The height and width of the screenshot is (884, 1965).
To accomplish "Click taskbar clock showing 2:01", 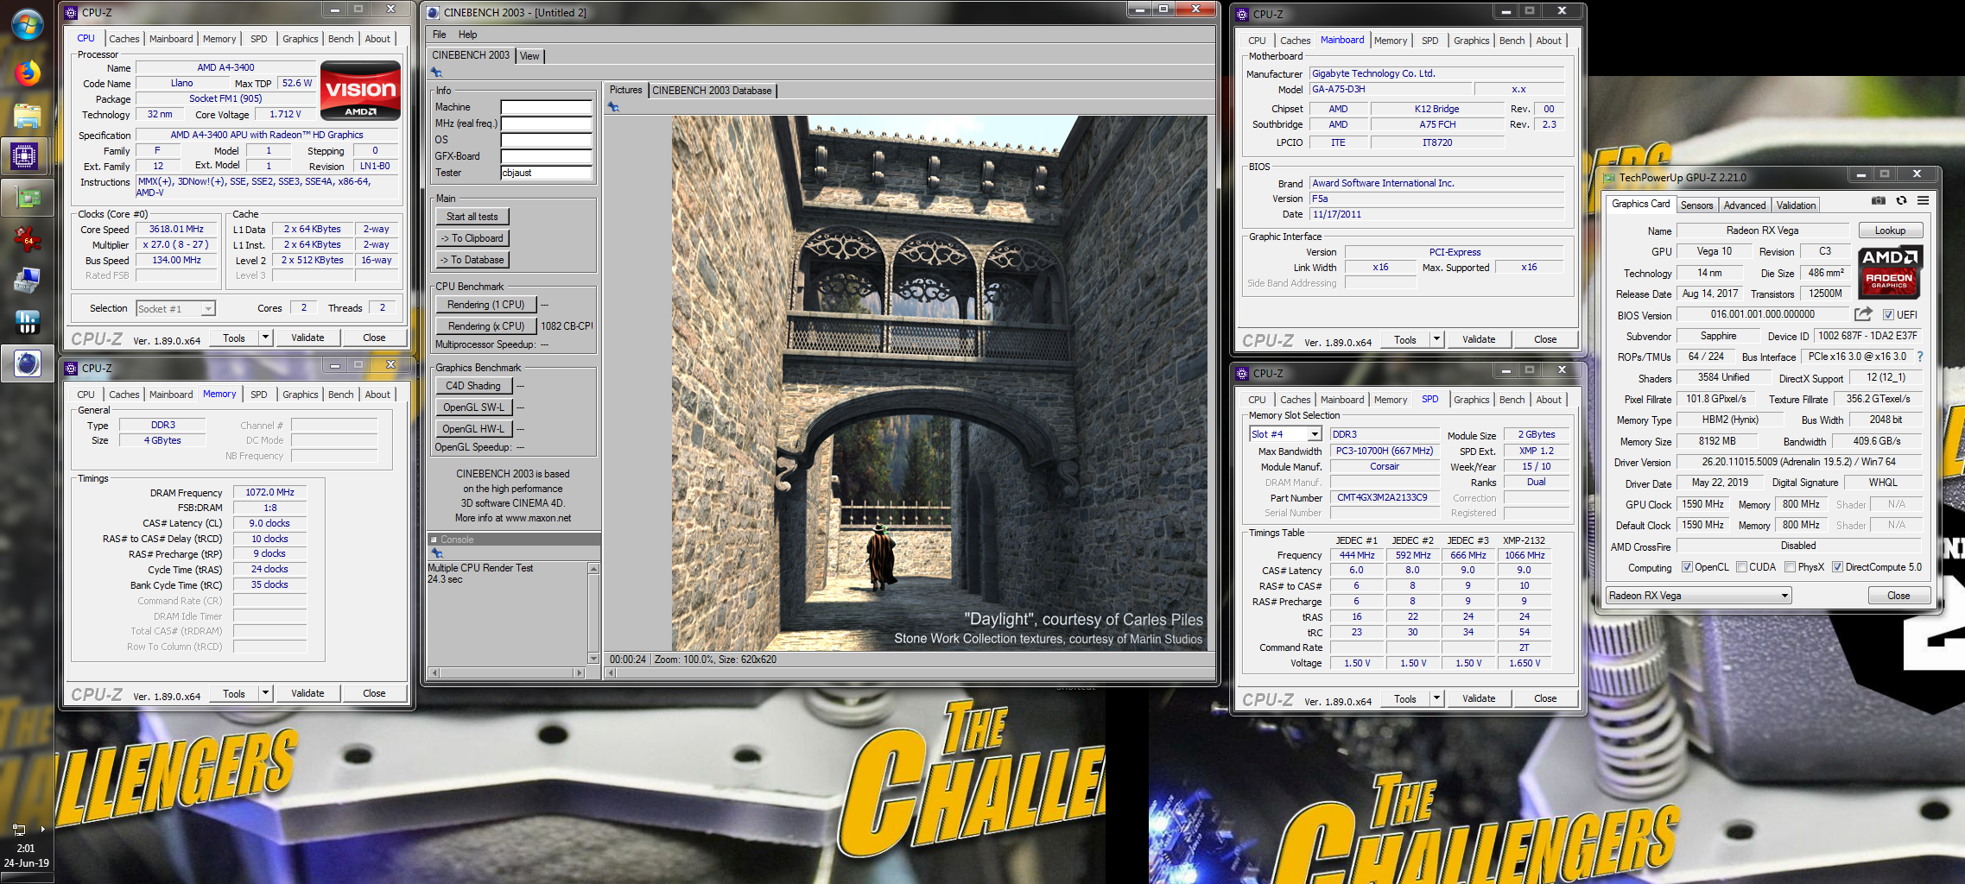I will [26, 849].
